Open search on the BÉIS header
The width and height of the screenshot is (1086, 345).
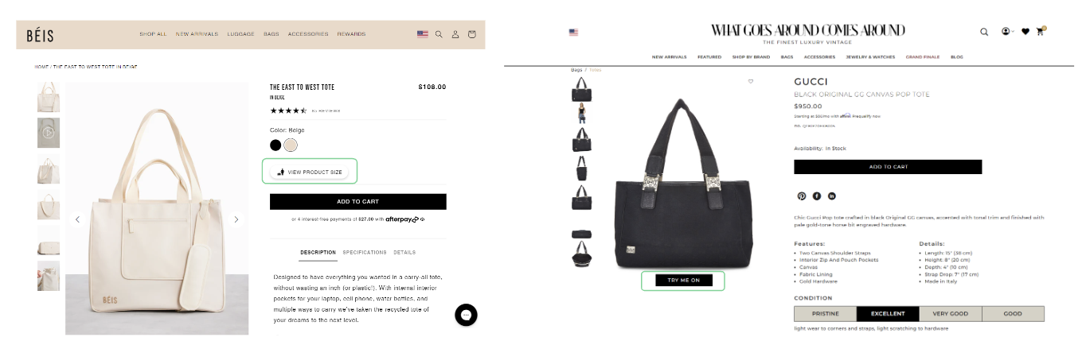(439, 34)
